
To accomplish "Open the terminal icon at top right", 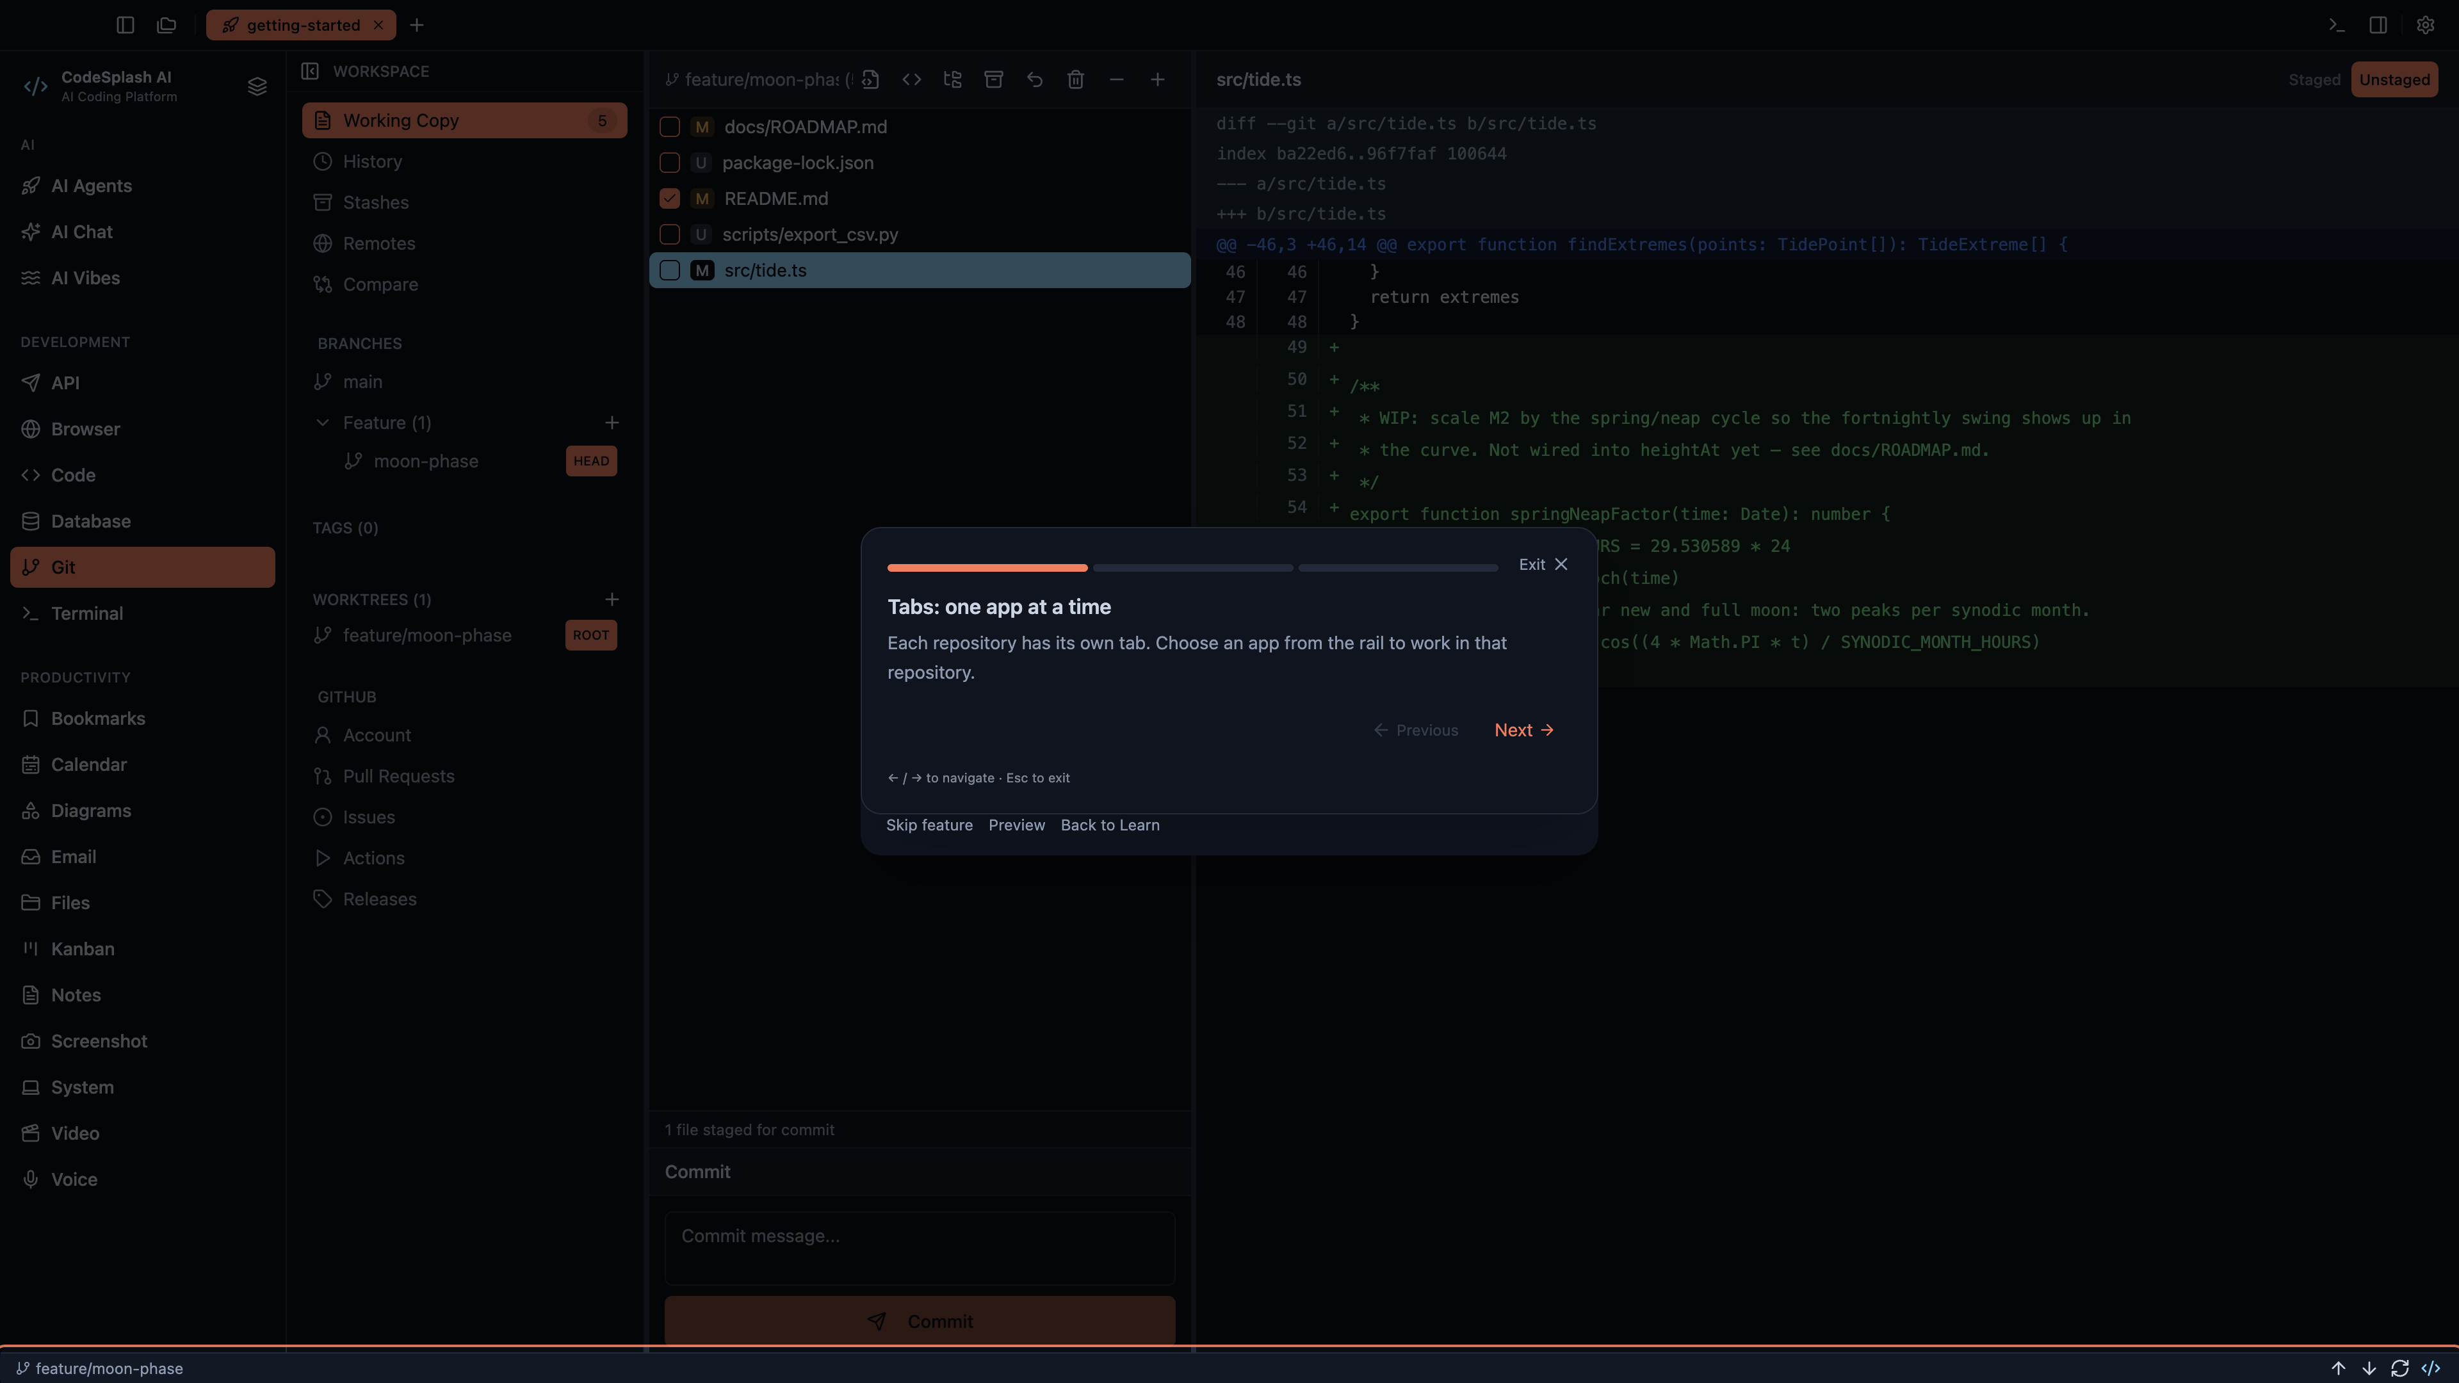I will tap(2337, 25).
